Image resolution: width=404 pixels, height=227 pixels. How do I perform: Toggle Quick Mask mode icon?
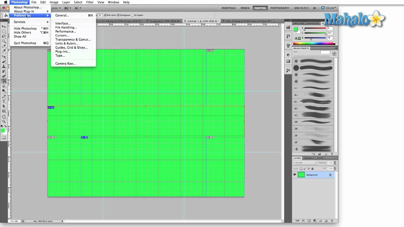(x=4, y=137)
